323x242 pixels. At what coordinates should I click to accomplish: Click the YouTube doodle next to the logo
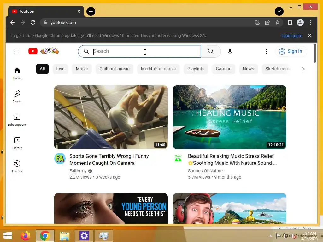pos(50,51)
